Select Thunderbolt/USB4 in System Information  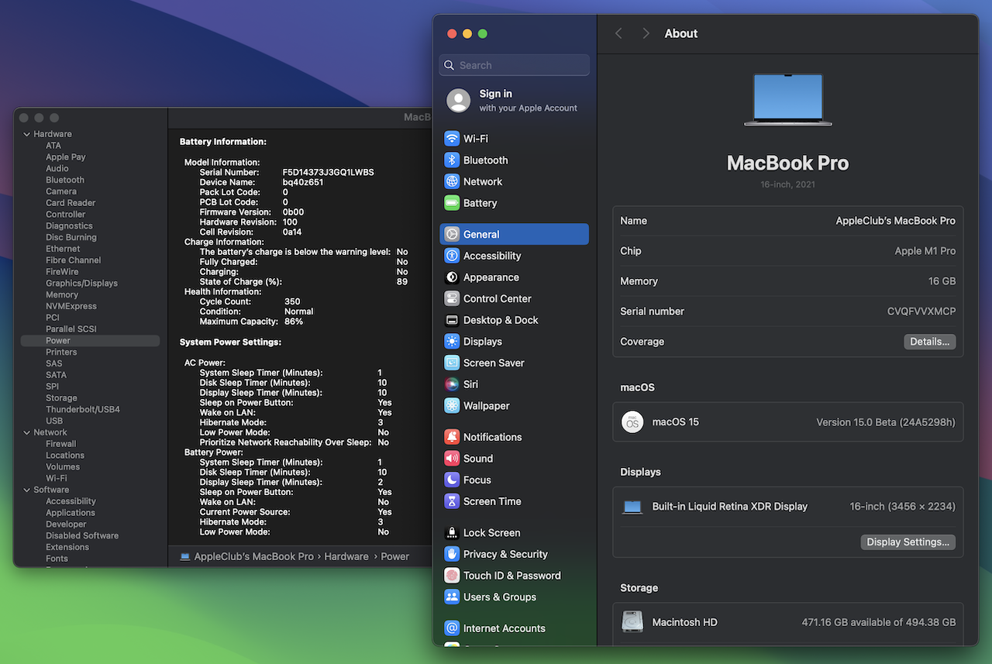click(83, 409)
